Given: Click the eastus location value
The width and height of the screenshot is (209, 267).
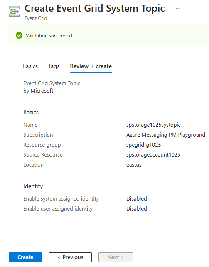Looking at the screenshot, I should tap(134, 165).
